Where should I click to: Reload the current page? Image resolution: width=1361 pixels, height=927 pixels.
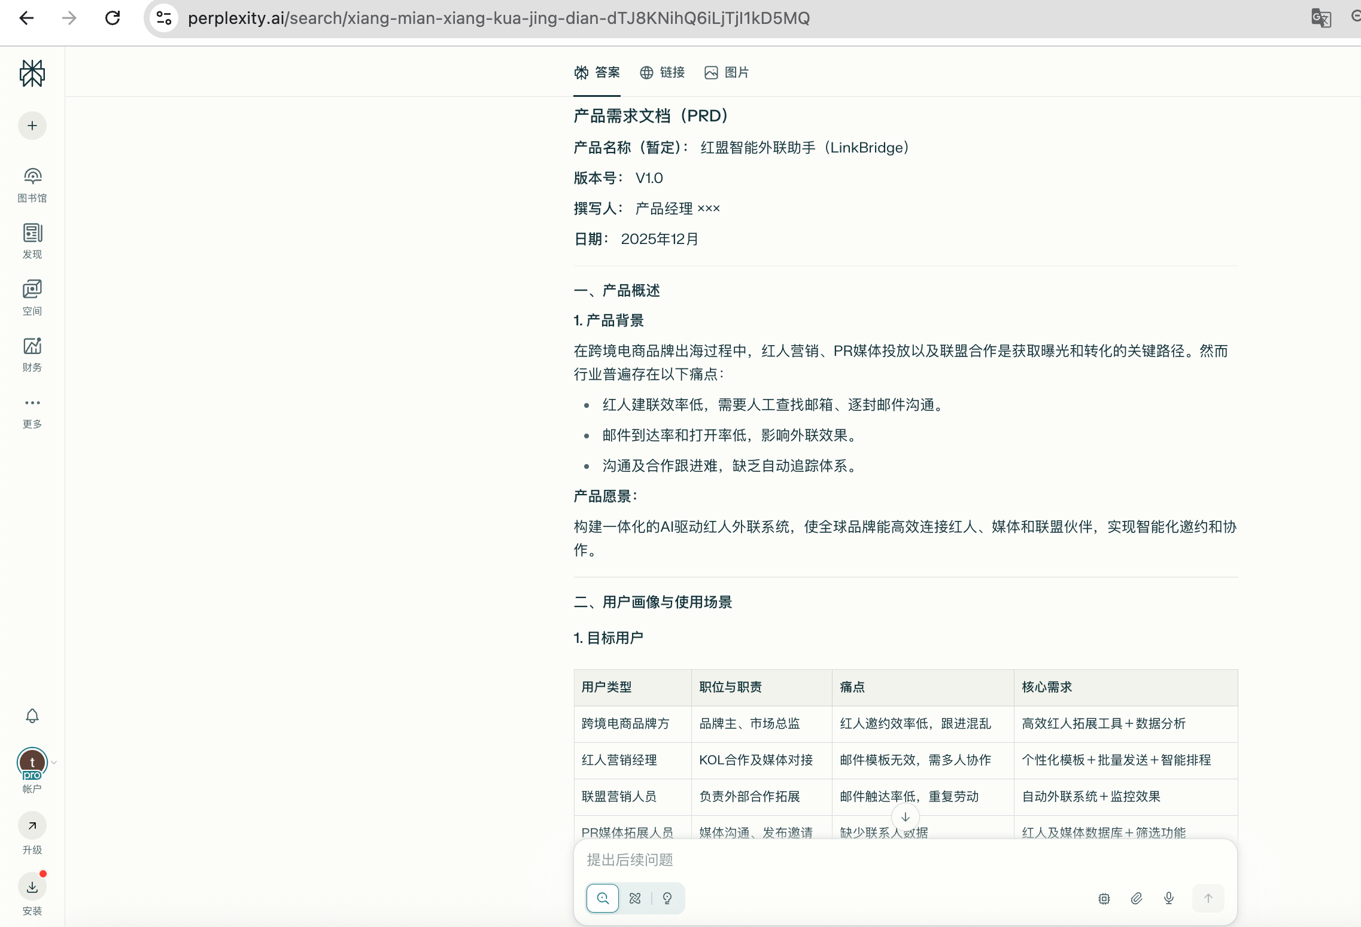(113, 18)
